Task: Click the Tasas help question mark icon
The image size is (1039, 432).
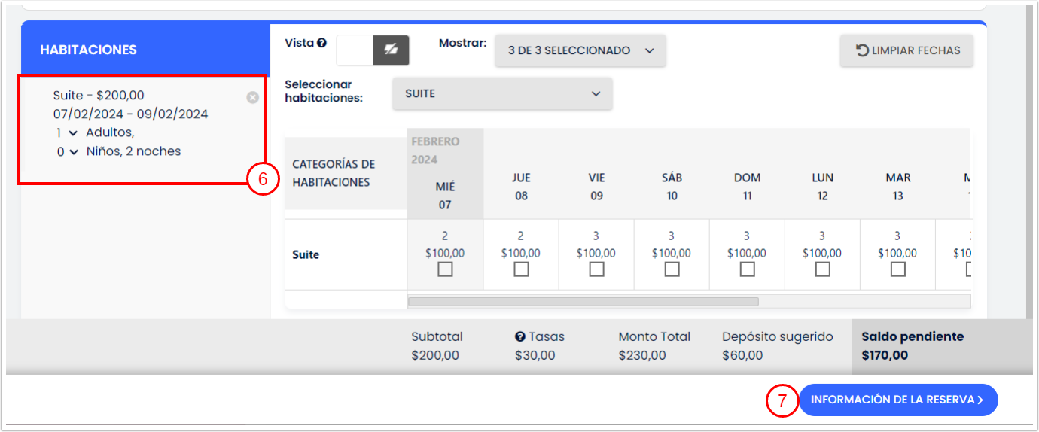Action: coord(520,337)
